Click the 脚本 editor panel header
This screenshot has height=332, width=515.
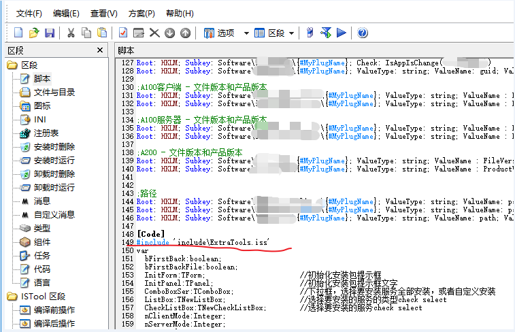126,50
